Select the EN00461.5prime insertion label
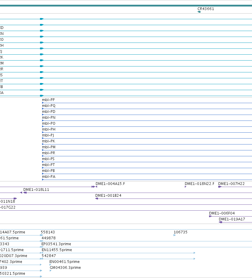The image size is (252, 278). point(65,262)
